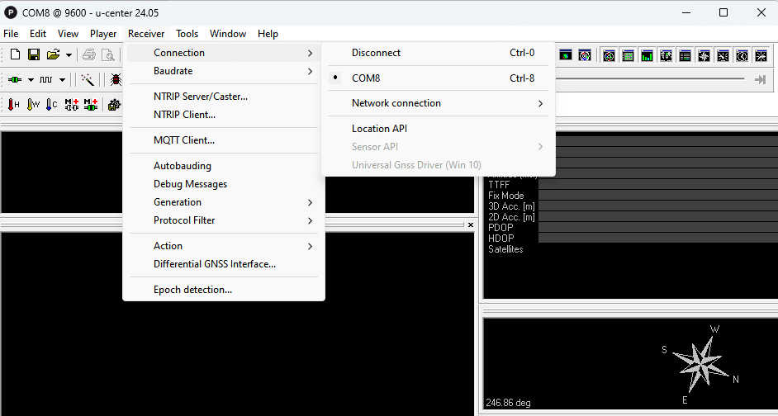Screen dimensions: 778x416
Task: Open the world map view icon
Action: [x=666, y=55]
